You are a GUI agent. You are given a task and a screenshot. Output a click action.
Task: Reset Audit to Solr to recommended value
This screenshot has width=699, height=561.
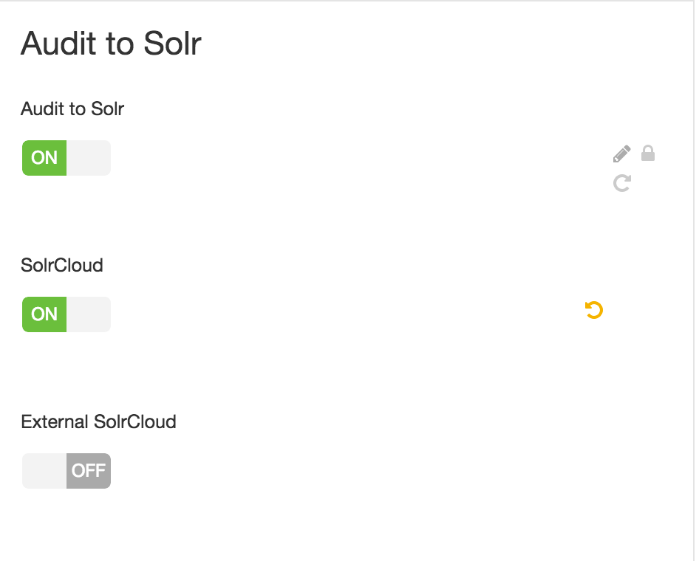622,183
